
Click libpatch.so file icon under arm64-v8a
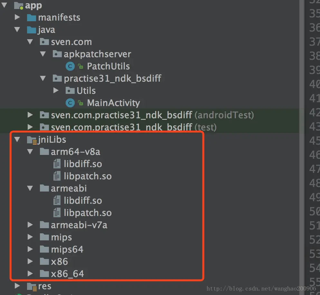tap(57, 176)
